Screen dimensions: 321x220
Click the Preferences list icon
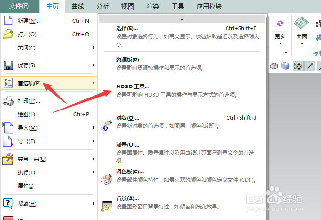[x=8, y=83]
